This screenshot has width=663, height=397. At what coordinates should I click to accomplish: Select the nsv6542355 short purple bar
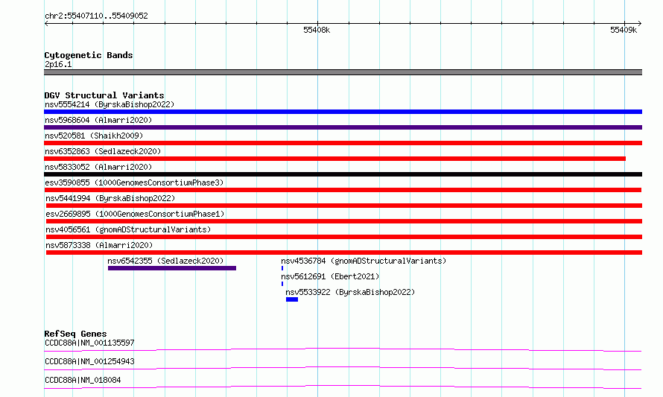point(172,268)
